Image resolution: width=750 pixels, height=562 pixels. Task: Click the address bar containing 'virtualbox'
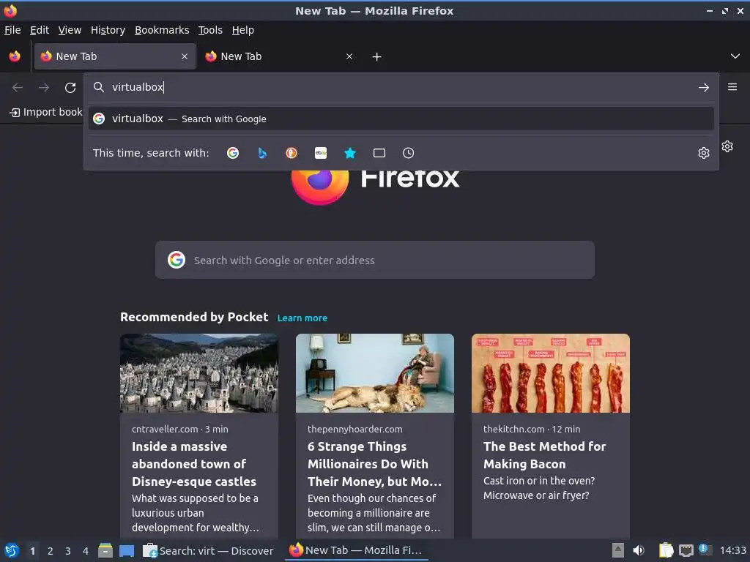(401, 87)
